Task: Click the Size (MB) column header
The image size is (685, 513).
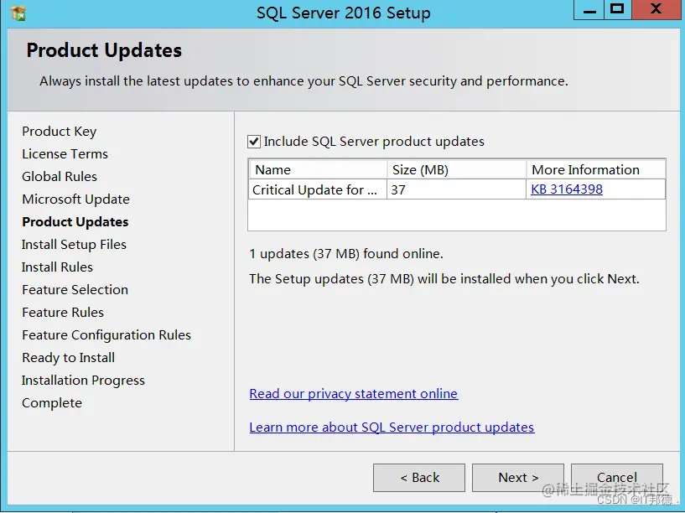Action: click(x=456, y=169)
